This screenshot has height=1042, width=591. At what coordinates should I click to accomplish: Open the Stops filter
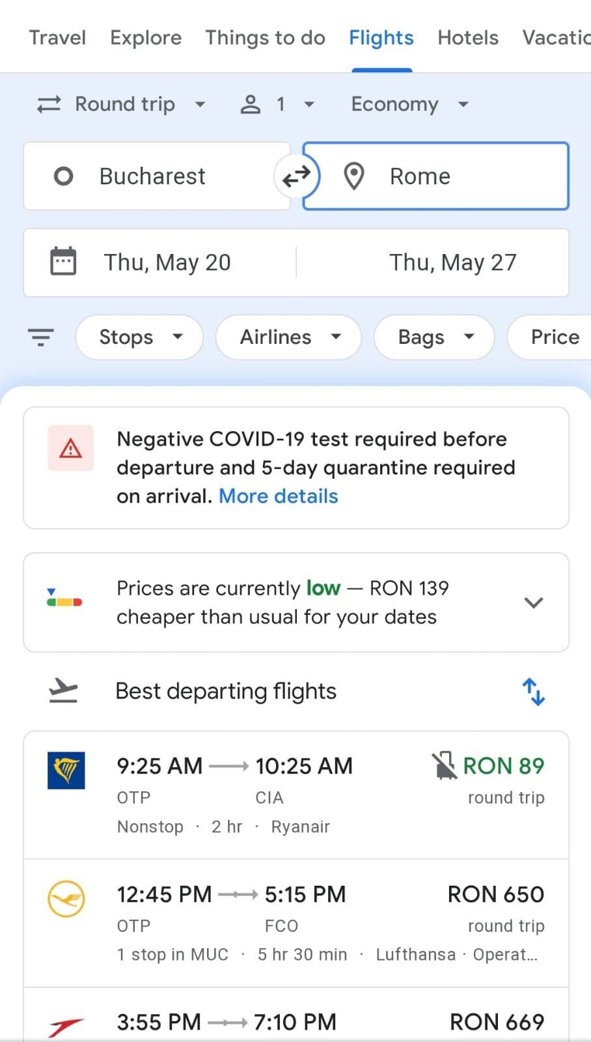(x=139, y=337)
